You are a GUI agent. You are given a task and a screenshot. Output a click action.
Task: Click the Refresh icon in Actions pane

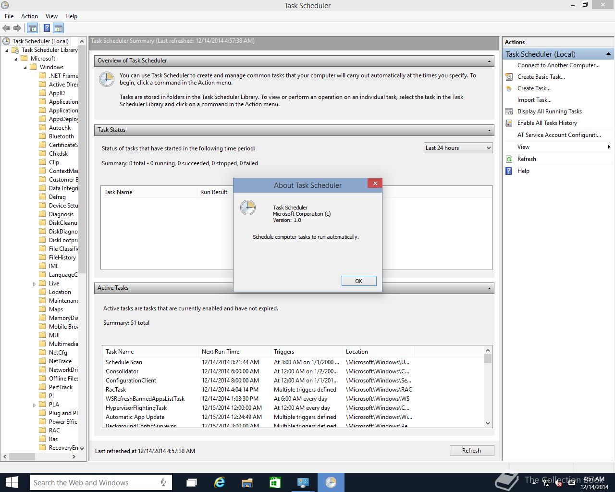tap(509, 159)
